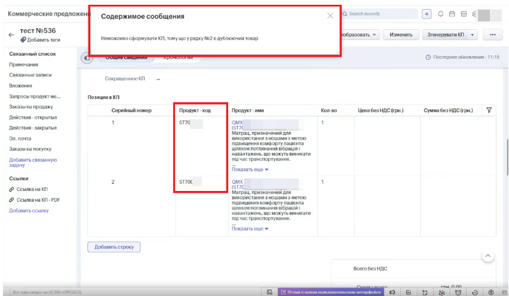Click the screen-recorder icon in bottom bar
The image size is (509, 296).
click(269, 292)
